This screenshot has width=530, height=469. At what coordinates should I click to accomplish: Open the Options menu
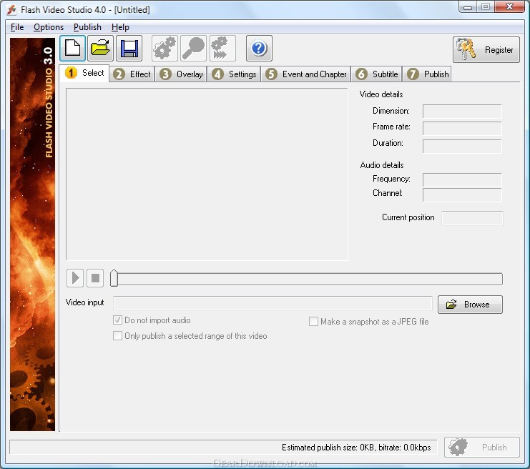tap(49, 27)
